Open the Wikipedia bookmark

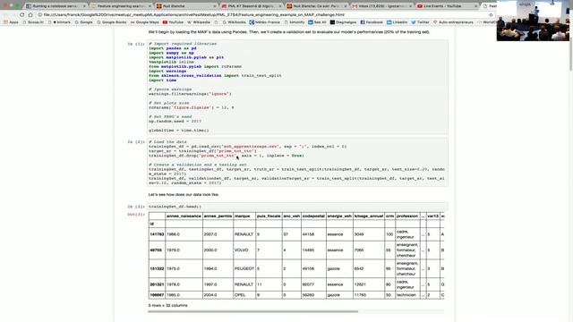[x=199, y=22]
